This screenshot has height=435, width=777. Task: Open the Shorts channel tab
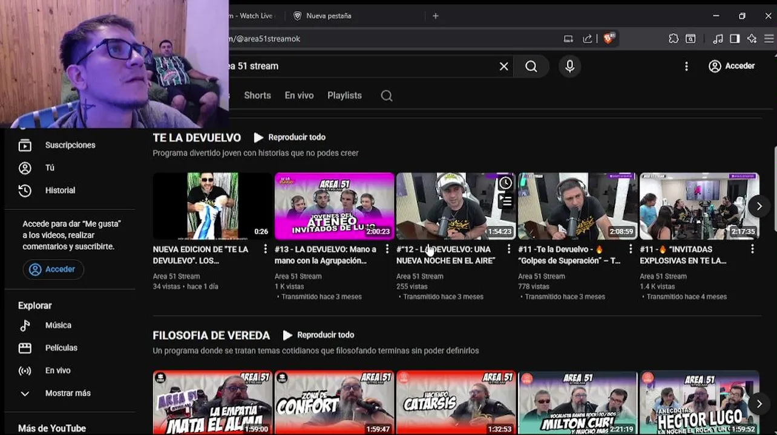pyautogui.click(x=257, y=95)
